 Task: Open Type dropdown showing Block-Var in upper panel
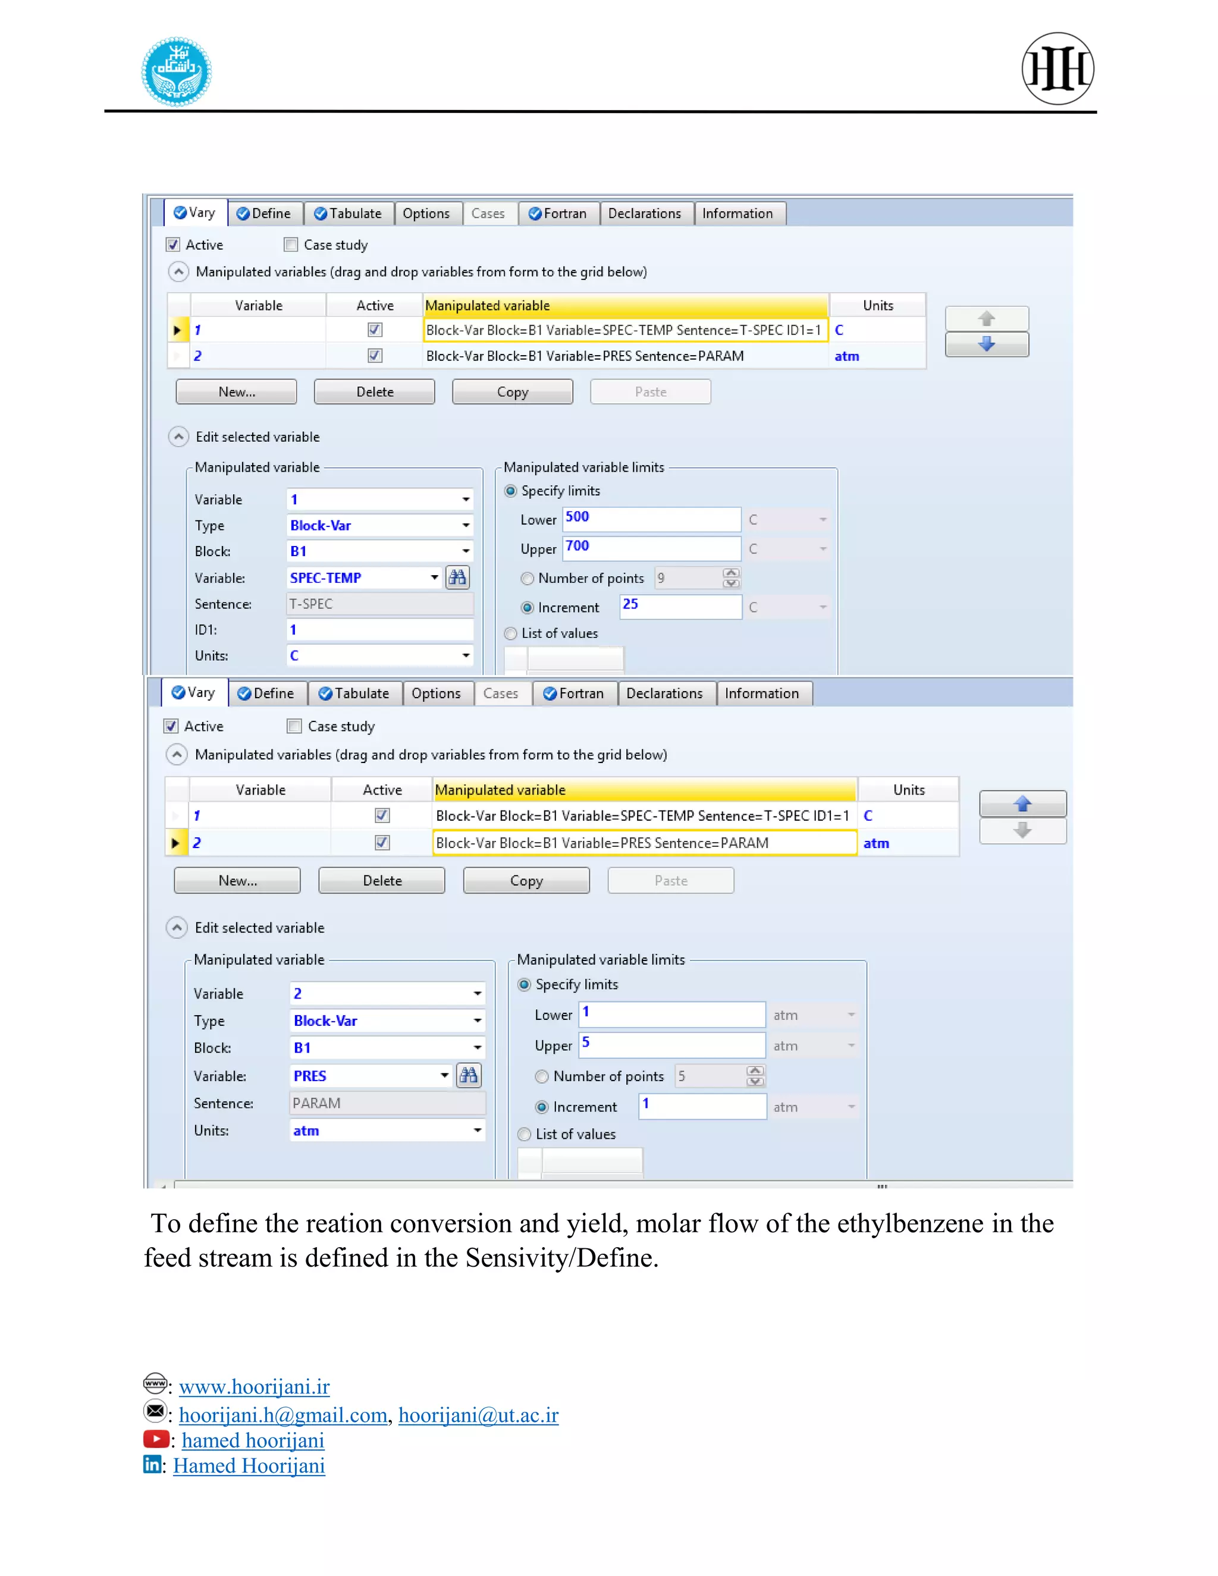(x=466, y=525)
